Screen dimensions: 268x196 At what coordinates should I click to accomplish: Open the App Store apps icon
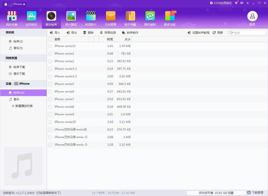(x=32, y=16)
